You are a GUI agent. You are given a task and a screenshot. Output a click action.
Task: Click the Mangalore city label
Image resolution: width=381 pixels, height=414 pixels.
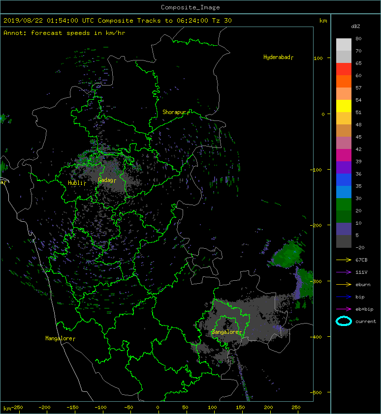click(x=60, y=338)
